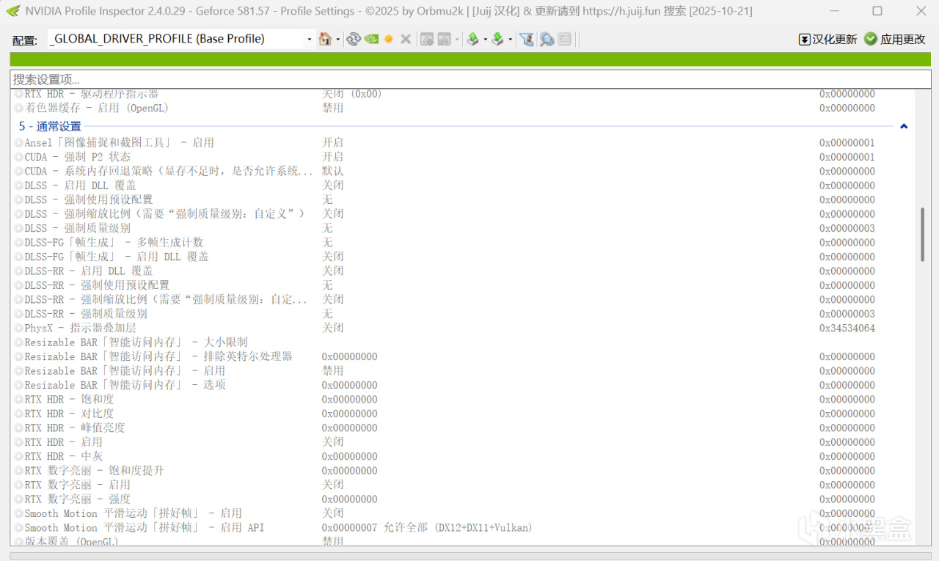Click the bit value editor grid icon
939x561 pixels.
point(565,39)
